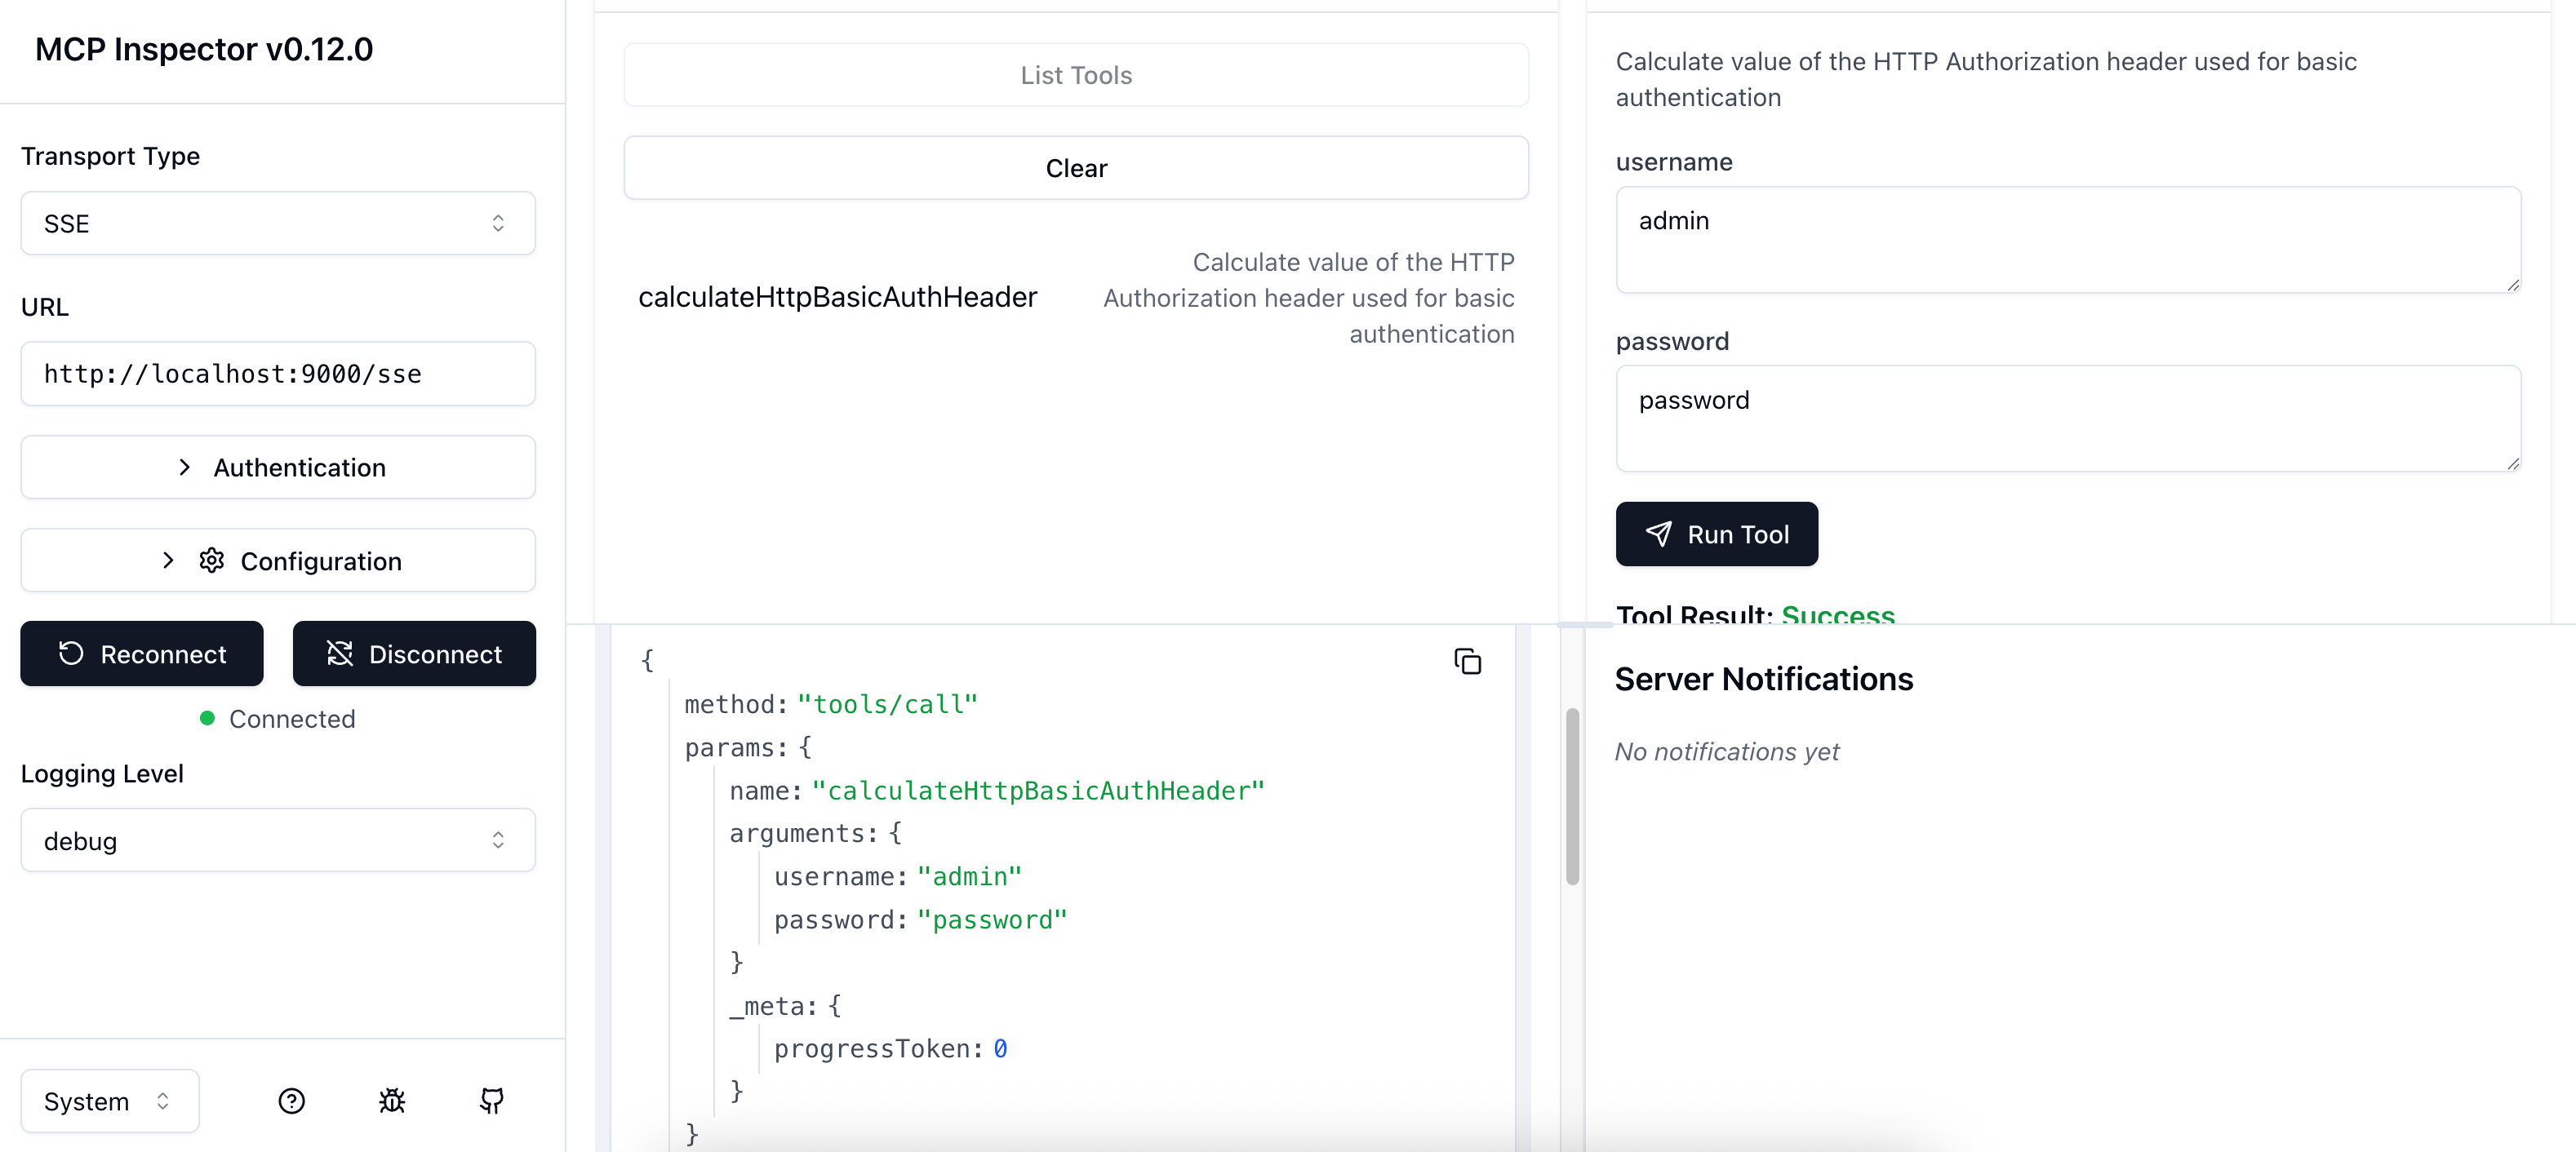
Task: Click the Disconnect button
Action: click(414, 654)
